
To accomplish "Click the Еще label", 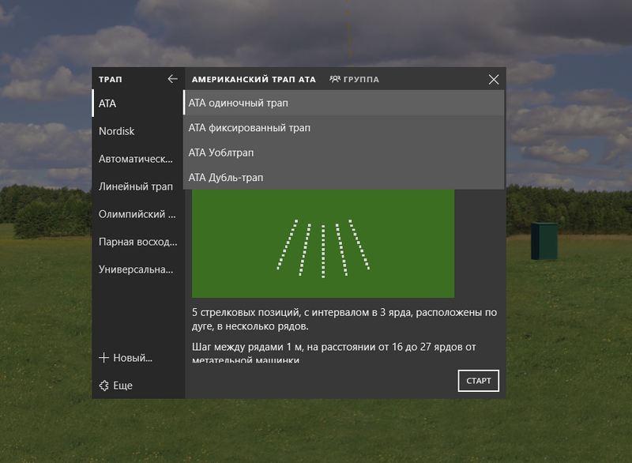I will [122, 386].
